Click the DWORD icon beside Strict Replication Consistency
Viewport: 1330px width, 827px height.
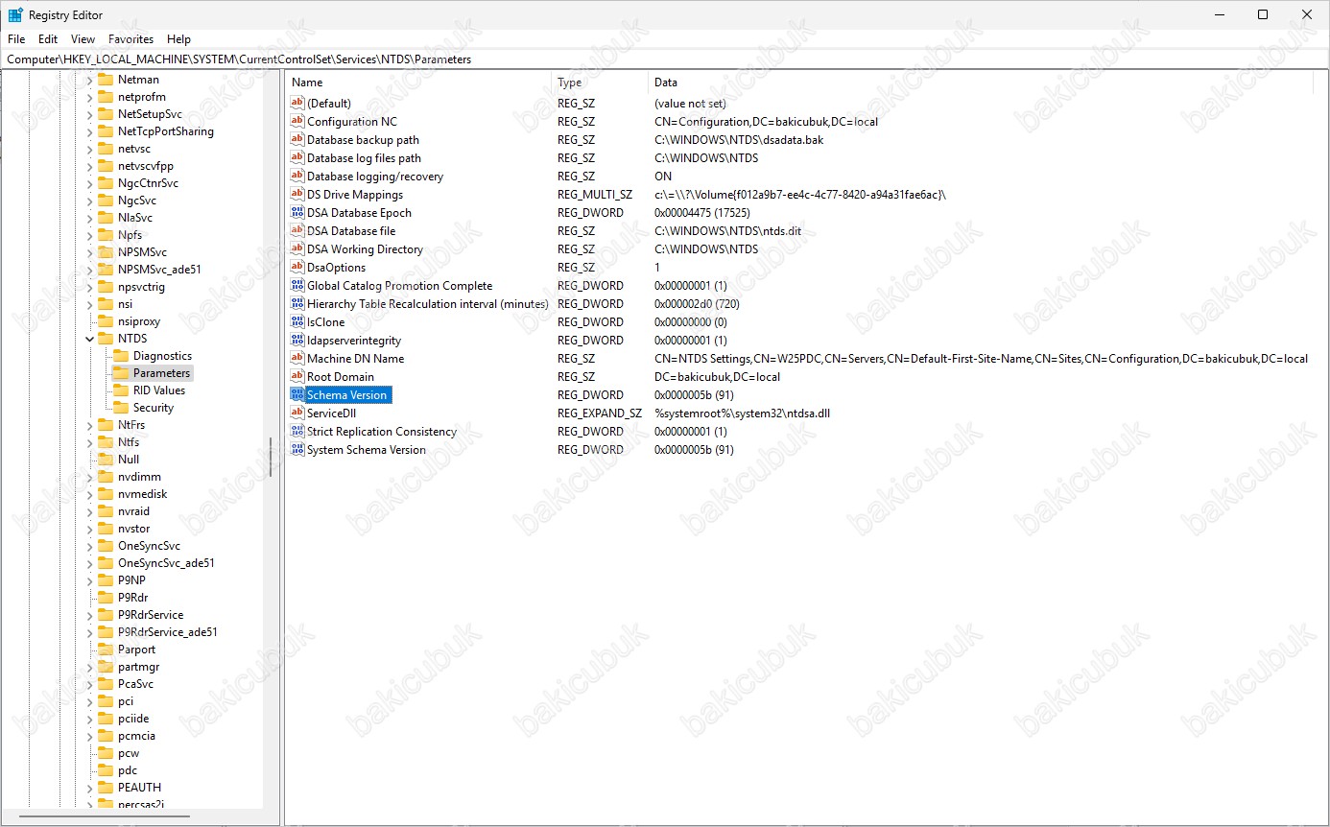[x=297, y=432]
